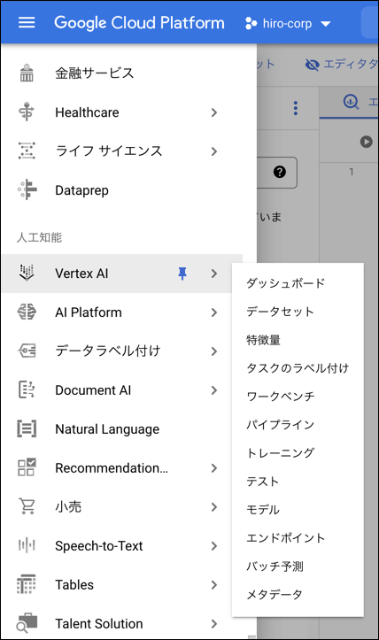
Task: Expand the Talent Solution submenu chevron
Action: pos(214,624)
